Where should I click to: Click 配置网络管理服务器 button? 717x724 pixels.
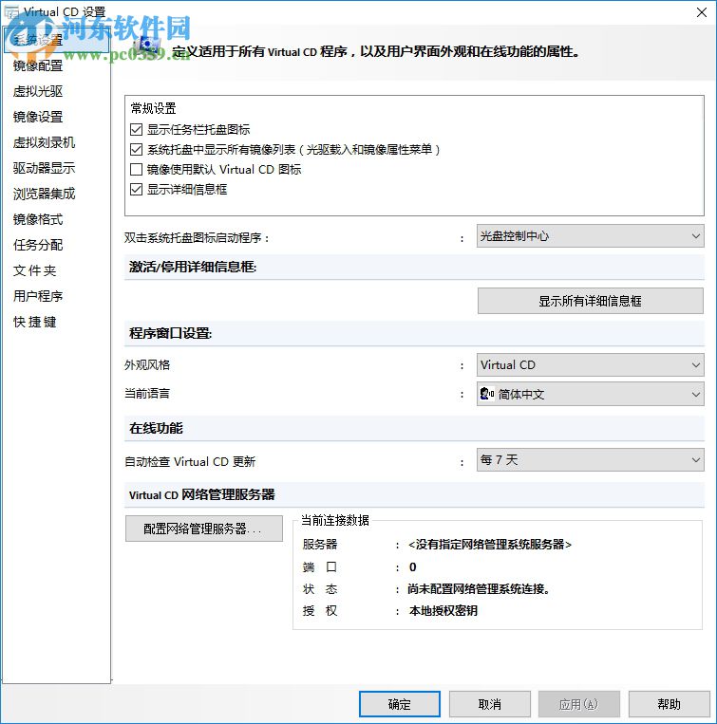click(x=204, y=529)
